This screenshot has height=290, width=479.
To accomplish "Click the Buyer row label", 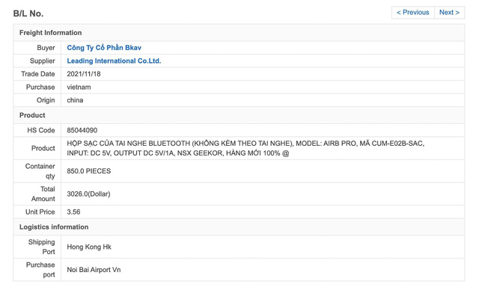I will pos(46,48).
